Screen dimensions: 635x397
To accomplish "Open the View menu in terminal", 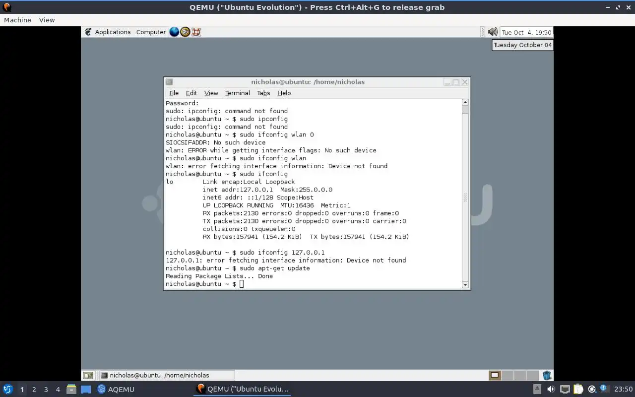I will click(211, 93).
